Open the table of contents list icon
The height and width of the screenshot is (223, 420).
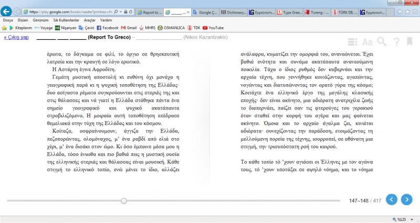(x=352, y=42)
